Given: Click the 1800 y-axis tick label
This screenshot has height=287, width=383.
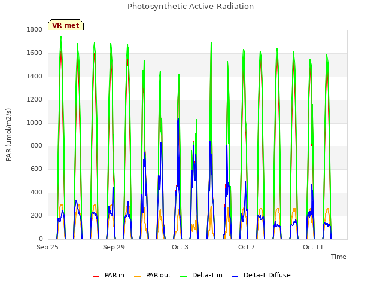Looking at the screenshot, I should tap(35, 30).
